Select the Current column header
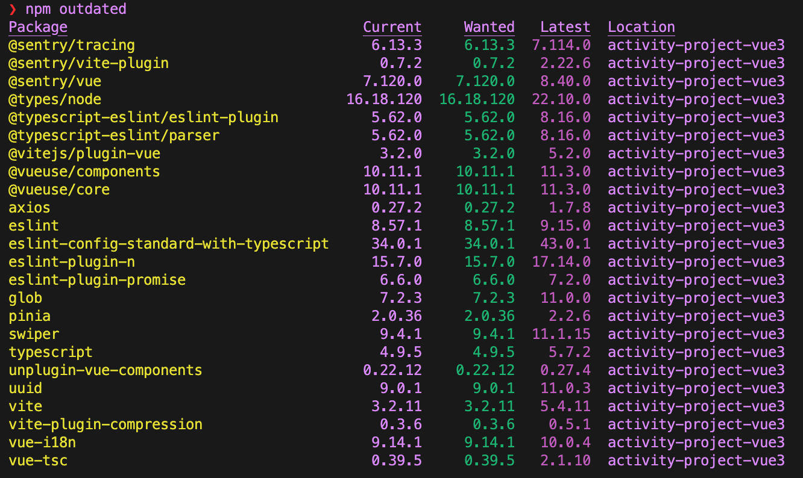The height and width of the screenshot is (478, 803). click(x=392, y=27)
